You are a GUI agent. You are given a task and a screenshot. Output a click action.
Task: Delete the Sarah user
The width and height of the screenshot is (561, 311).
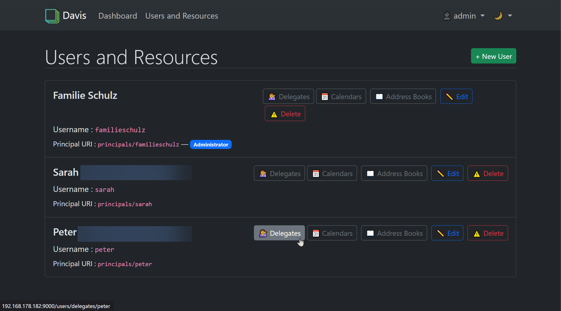pos(488,173)
